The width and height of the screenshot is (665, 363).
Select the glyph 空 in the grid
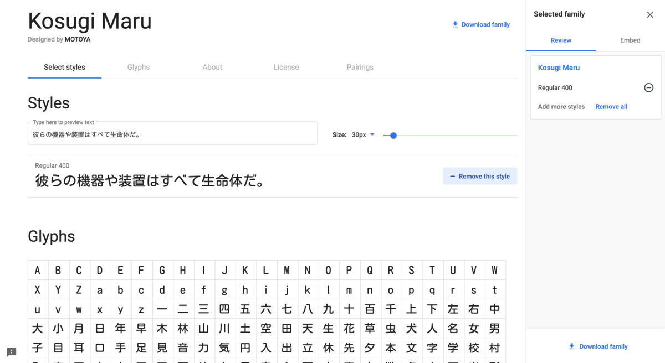coord(266,329)
